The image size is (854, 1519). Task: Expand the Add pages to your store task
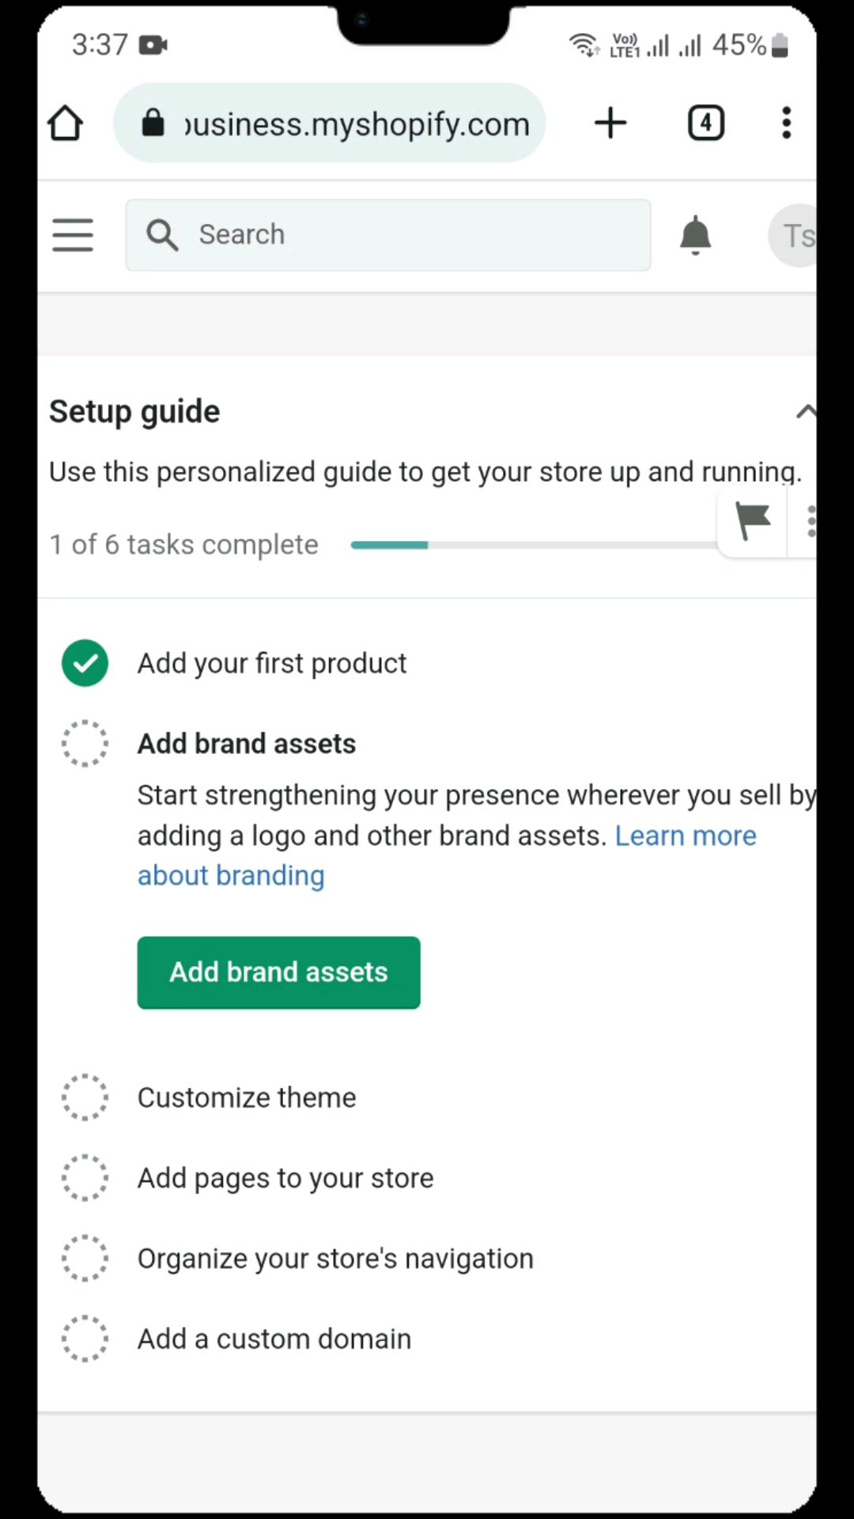[285, 1178]
